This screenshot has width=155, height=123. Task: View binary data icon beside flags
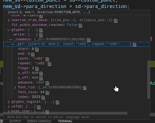click(x=37, y=69)
